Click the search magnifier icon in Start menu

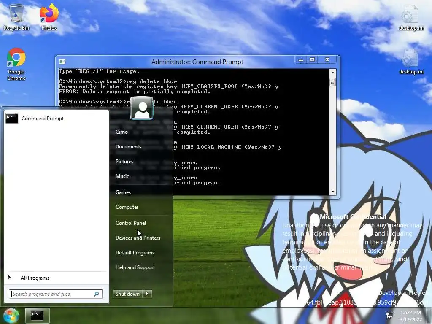96,294
